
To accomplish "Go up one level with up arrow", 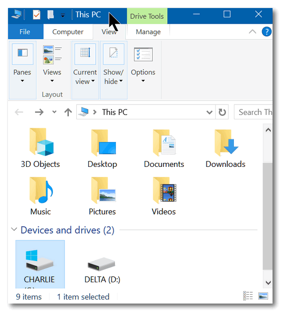I will pyautogui.click(x=68, y=112).
